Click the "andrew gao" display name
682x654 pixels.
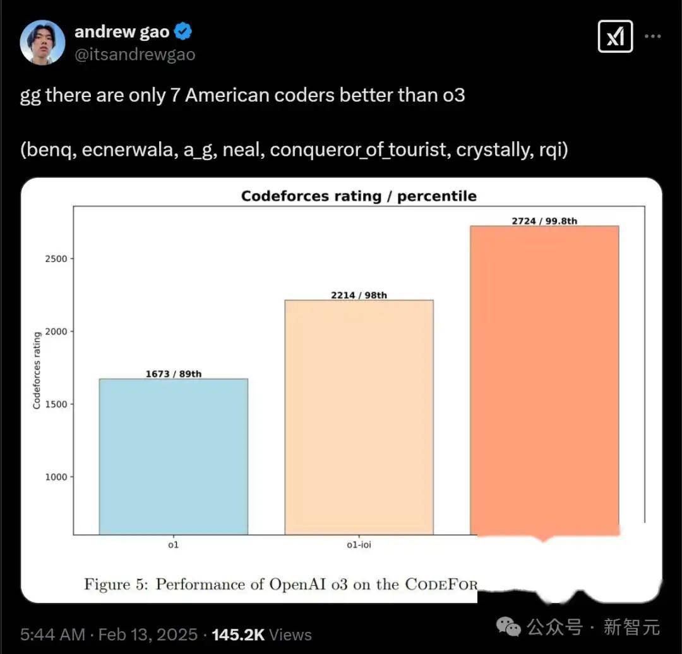tap(122, 31)
